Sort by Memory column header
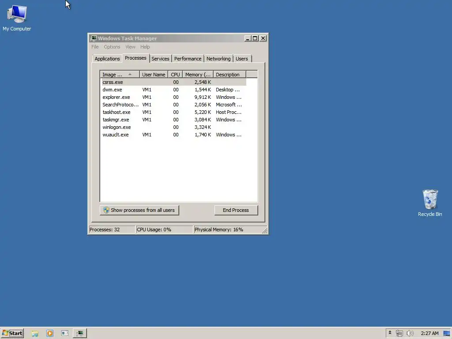The image size is (452, 339). (x=198, y=75)
